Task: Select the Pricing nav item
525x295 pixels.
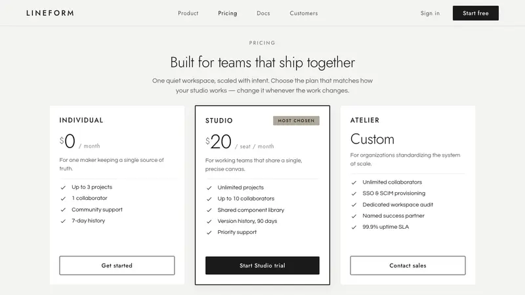Action: (227, 13)
